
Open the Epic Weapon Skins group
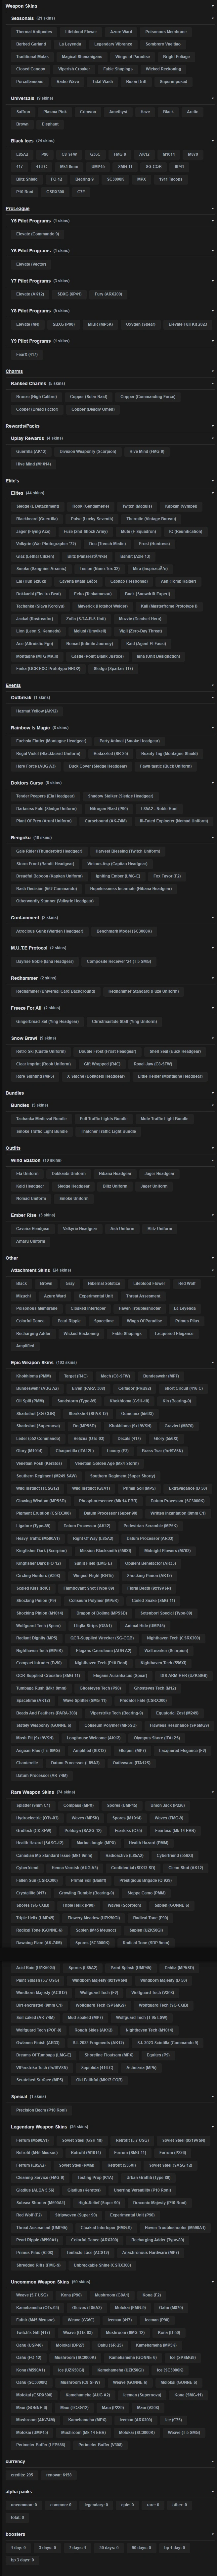[32, 1362]
